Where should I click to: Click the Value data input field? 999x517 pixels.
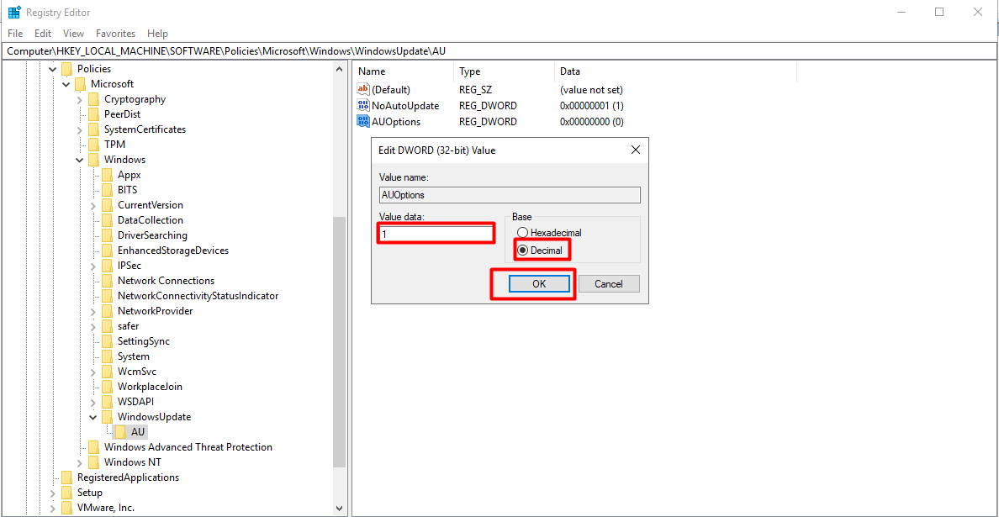coord(436,234)
